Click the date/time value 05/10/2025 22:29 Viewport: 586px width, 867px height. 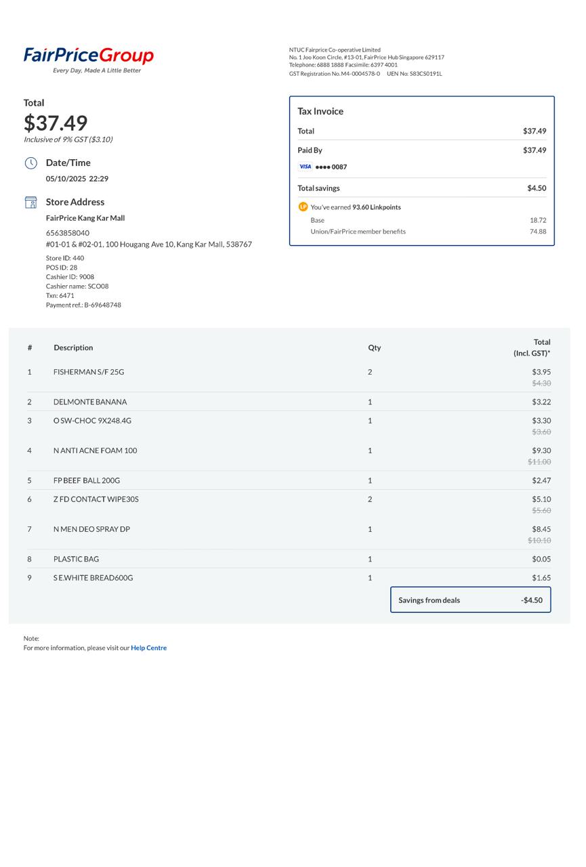click(x=77, y=179)
